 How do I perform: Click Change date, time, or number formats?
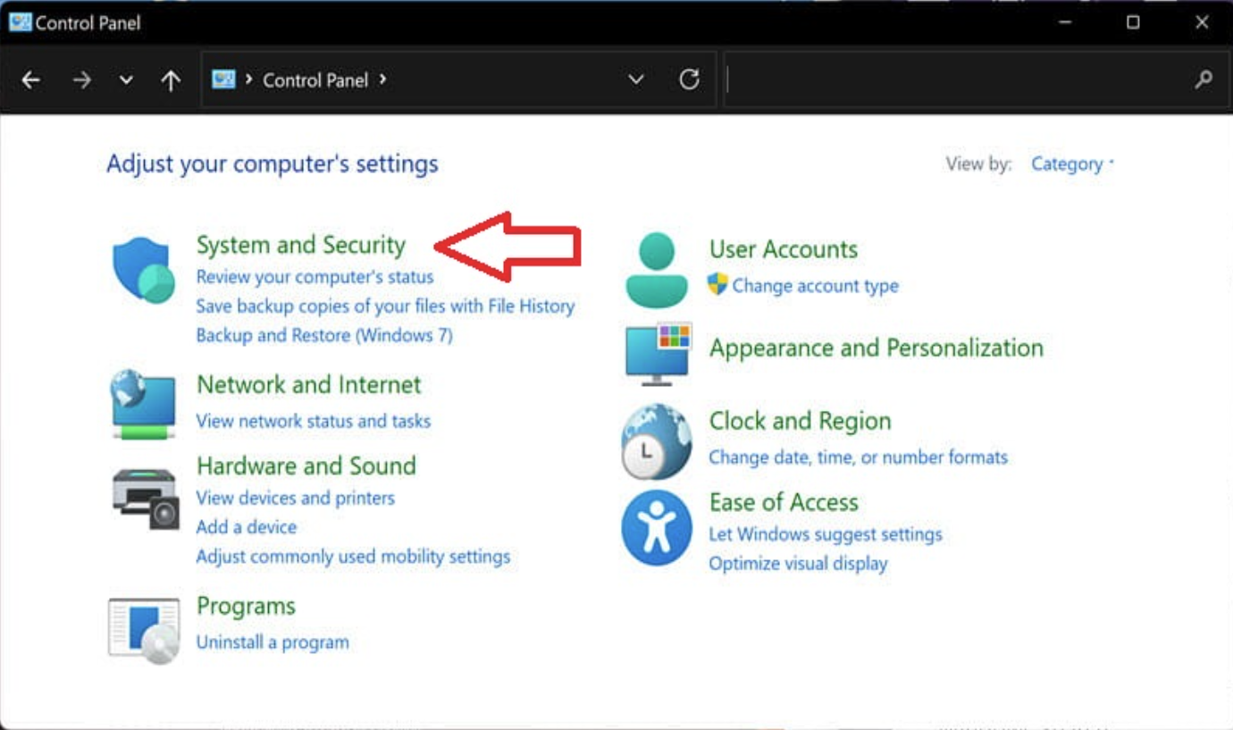pos(859,457)
